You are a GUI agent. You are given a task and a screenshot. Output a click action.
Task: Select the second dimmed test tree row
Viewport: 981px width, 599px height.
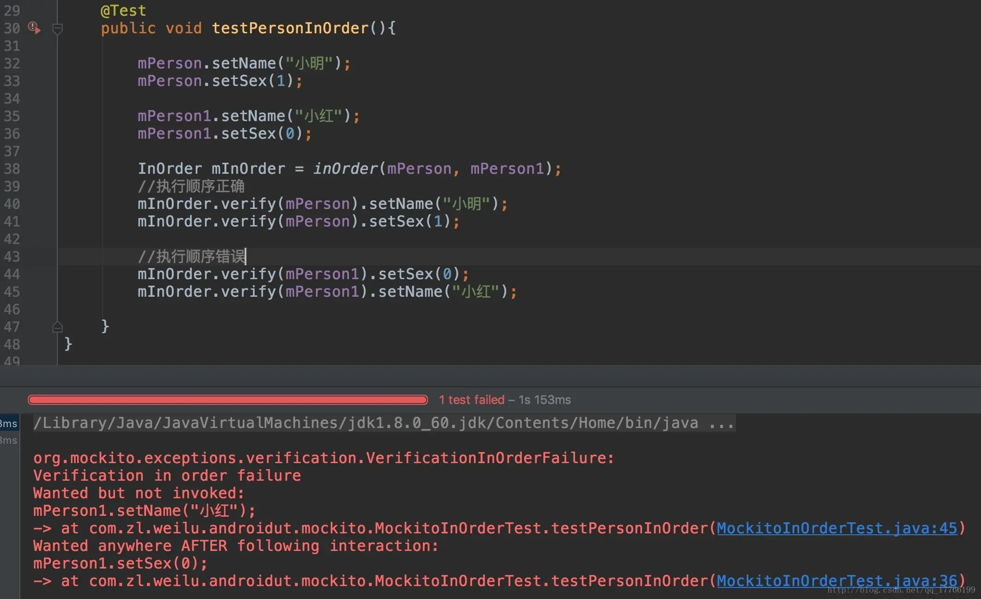coord(9,440)
